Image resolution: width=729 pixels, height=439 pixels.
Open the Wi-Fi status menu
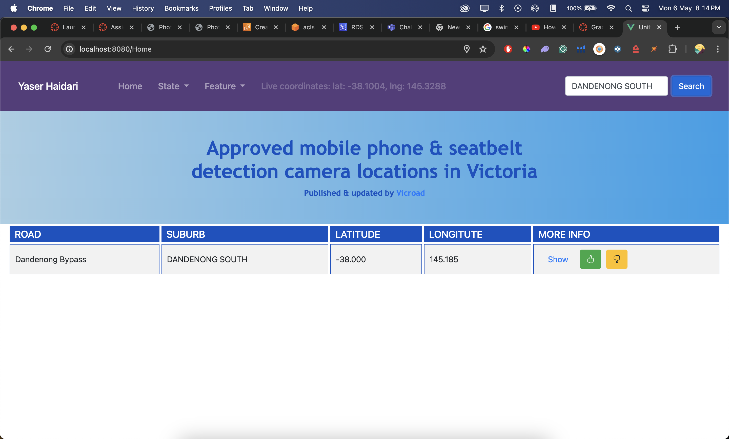pyautogui.click(x=611, y=8)
